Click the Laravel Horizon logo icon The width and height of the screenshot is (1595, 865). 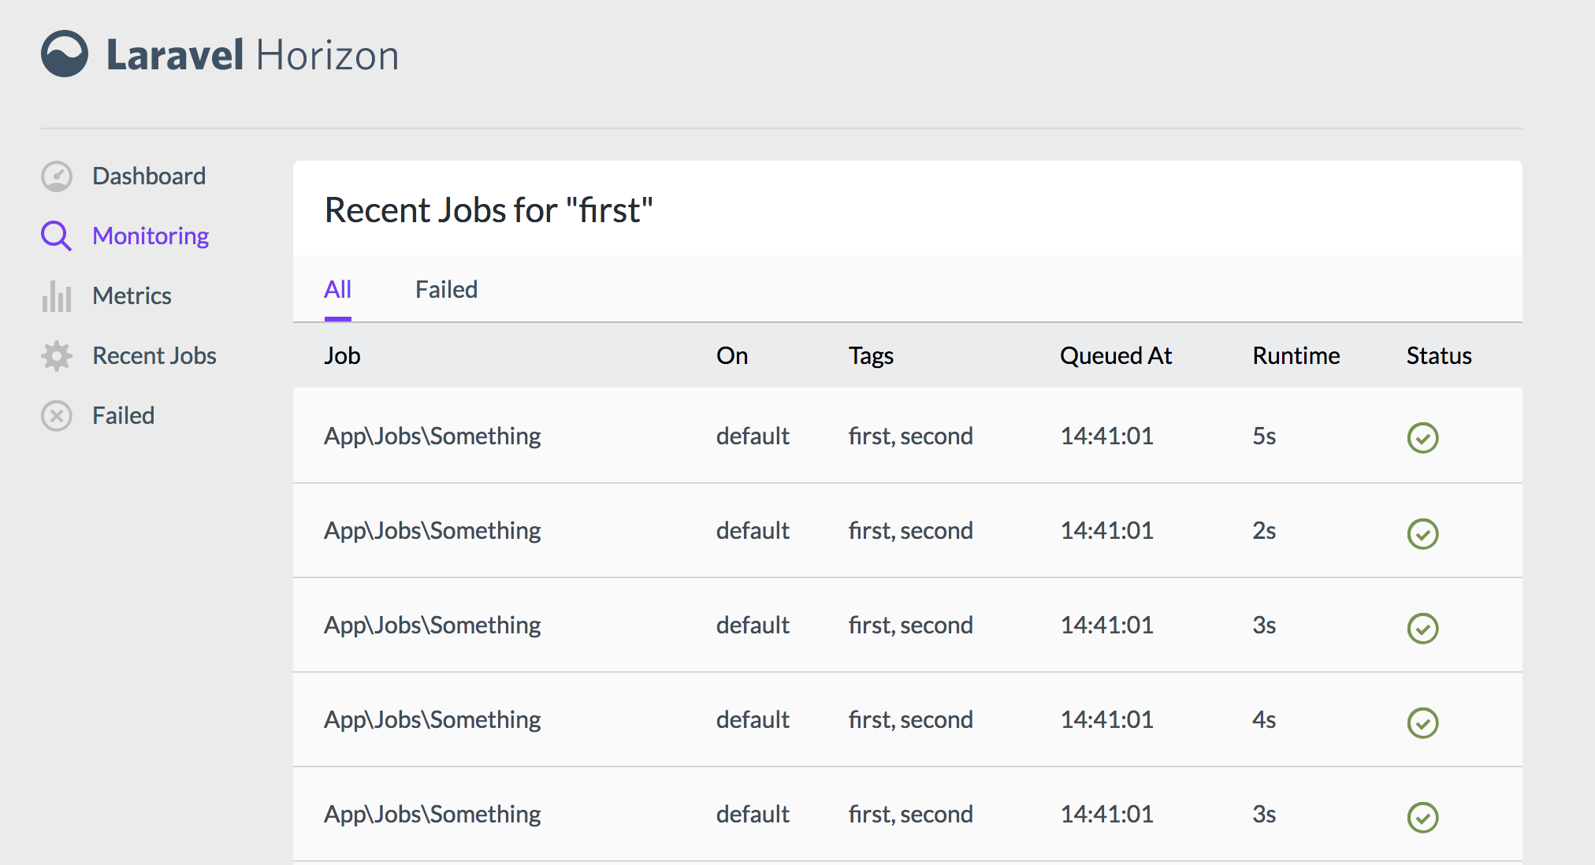(x=65, y=54)
